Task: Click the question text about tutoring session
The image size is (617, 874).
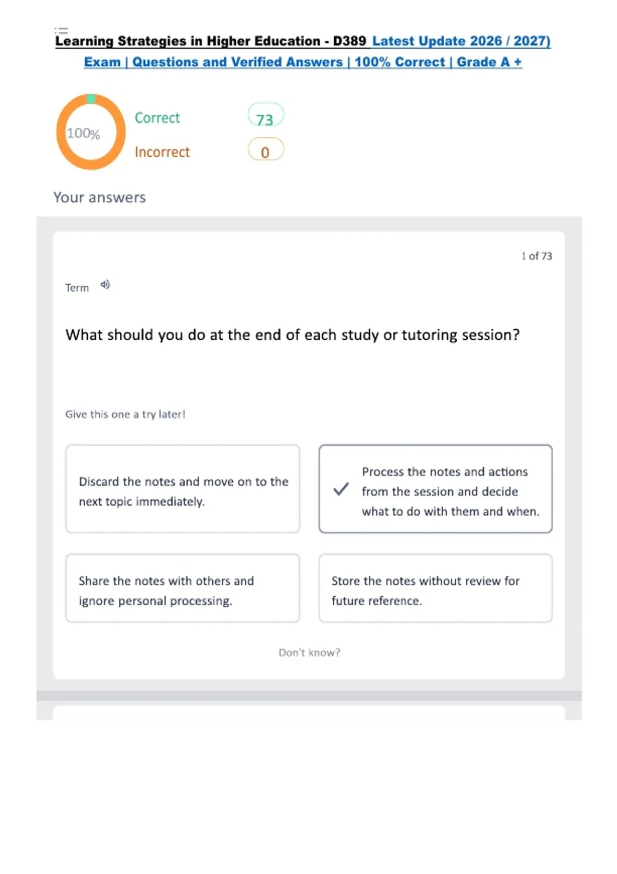Action: coord(293,335)
